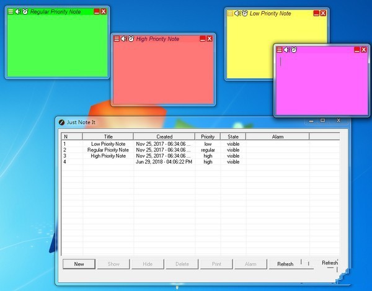This screenshot has height=291, width=372.
Task: Click the Show button
Action: point(113,264)
